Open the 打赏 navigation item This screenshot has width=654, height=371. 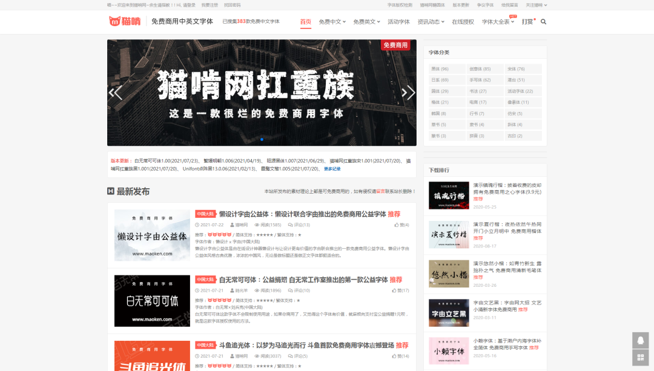coord(527,22)
